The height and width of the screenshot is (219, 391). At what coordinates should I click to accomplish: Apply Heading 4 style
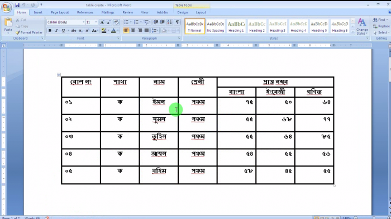[298, 26]
